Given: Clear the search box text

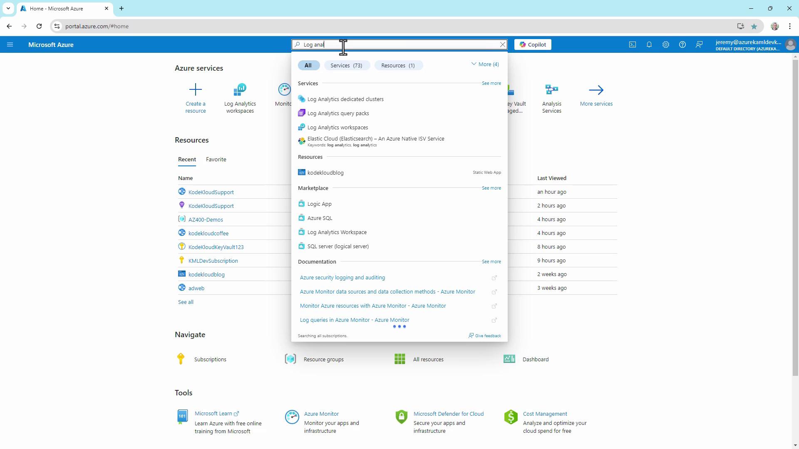Looking at the screenshot, I should tap(502, 44).
